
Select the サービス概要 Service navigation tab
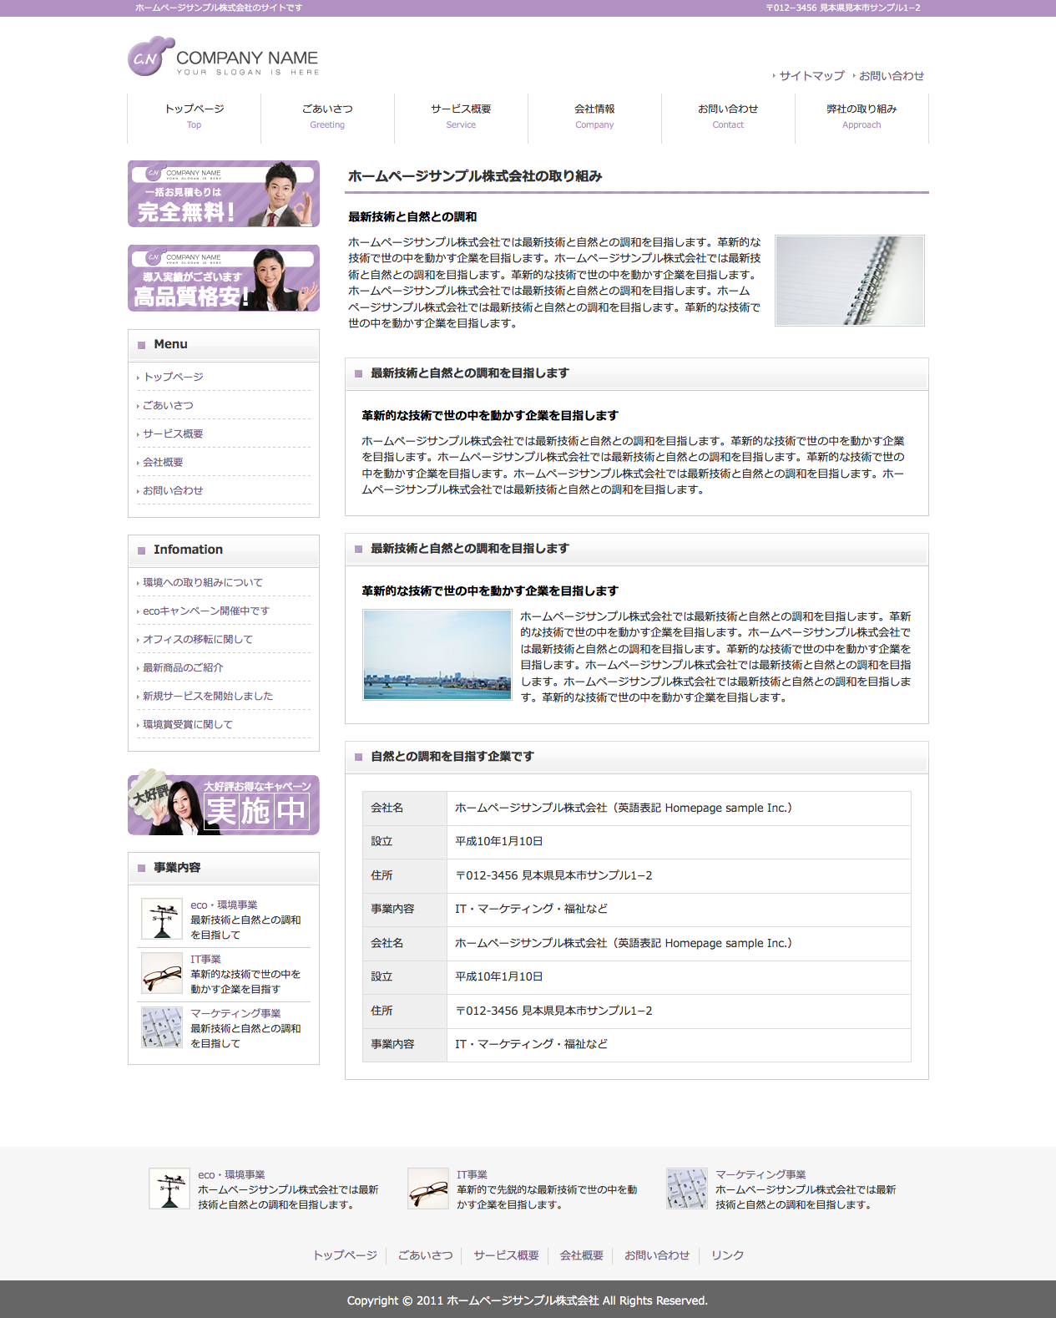[x=461, y=117]
